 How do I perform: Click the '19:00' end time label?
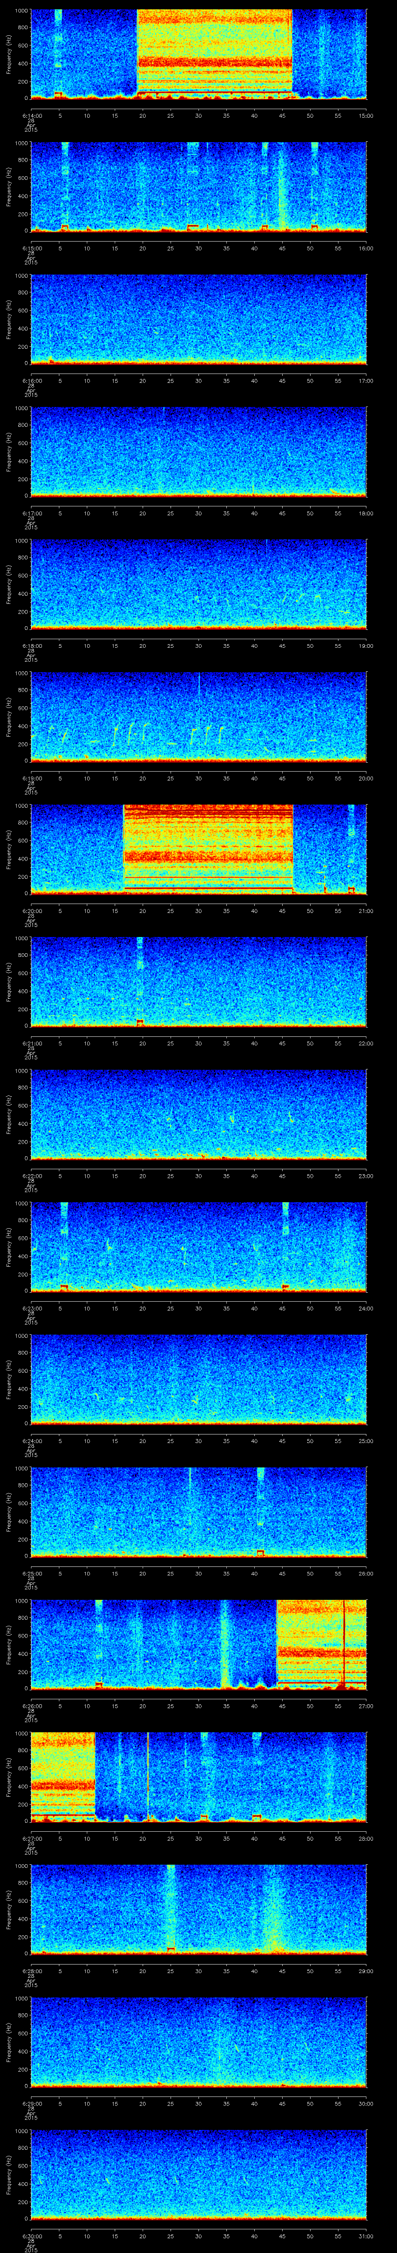[x=366, y=645]
